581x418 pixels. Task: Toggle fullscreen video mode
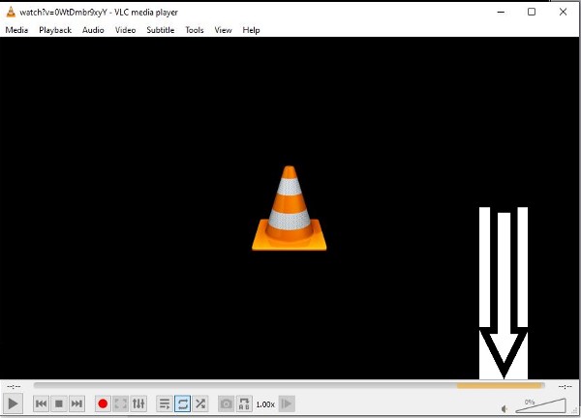120,403
